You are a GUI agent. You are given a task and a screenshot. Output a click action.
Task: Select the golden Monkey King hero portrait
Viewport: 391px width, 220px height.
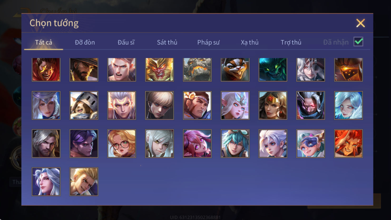point(159,70)
